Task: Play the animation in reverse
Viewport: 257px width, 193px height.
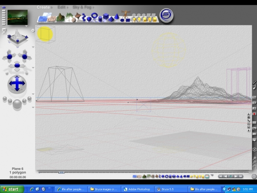Action: [x=225, y=176]
